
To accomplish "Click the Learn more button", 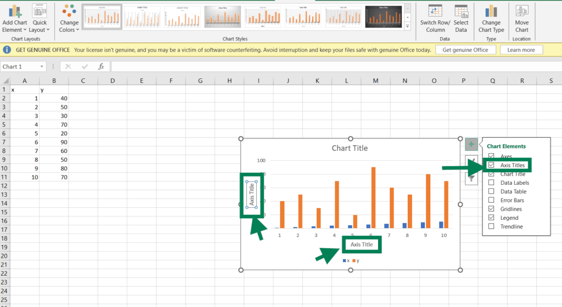I will [521, 50].
